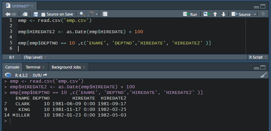Source the active document

click(241, 14)
